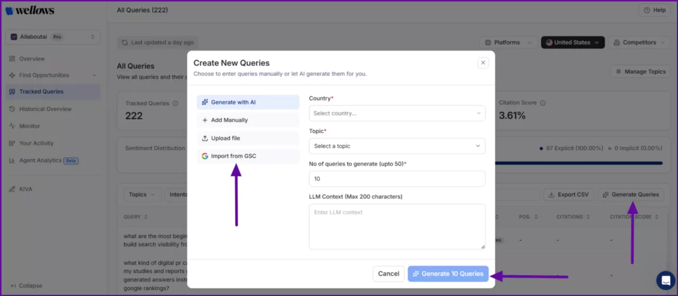Click the Google icon beside Import from GSC
Screen dimensions: 678x296
pos(205,156)
